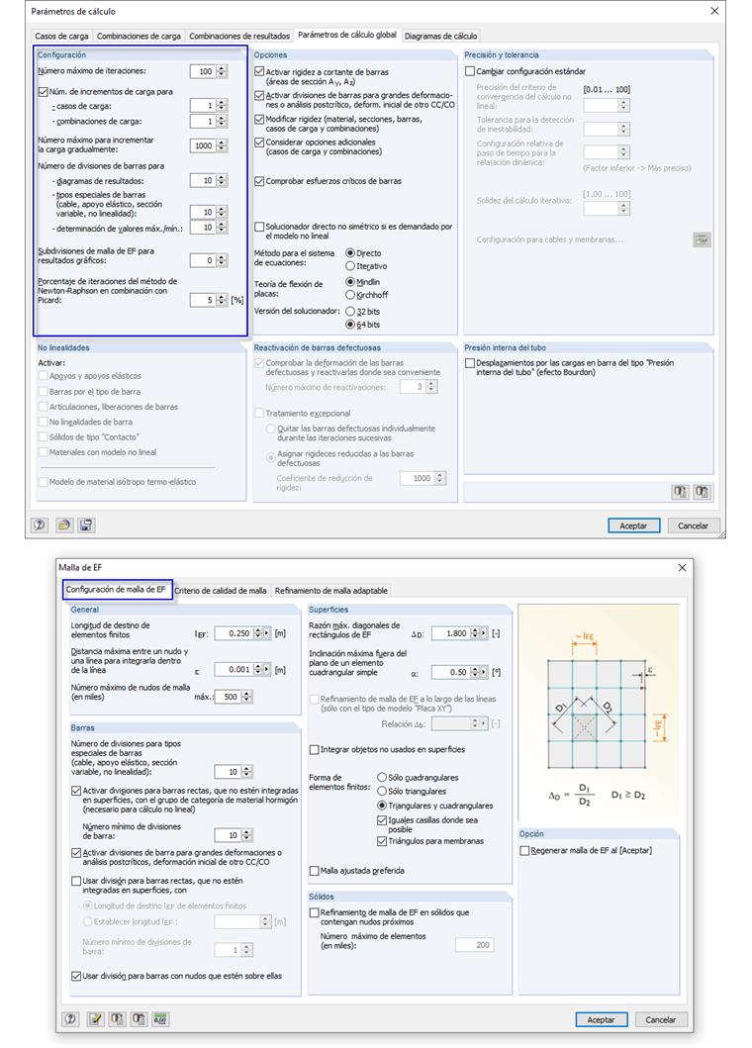Open help in Malla de EF dialog
752x1048 pixels.
pyautogui.click(x=71, y=1019)
